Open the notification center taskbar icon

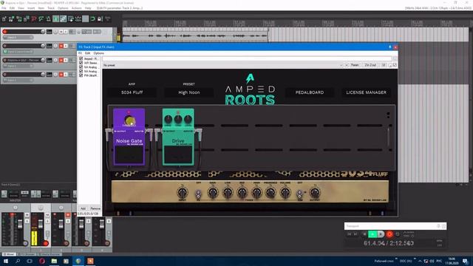pyautogui.click(x=465, y=261)
